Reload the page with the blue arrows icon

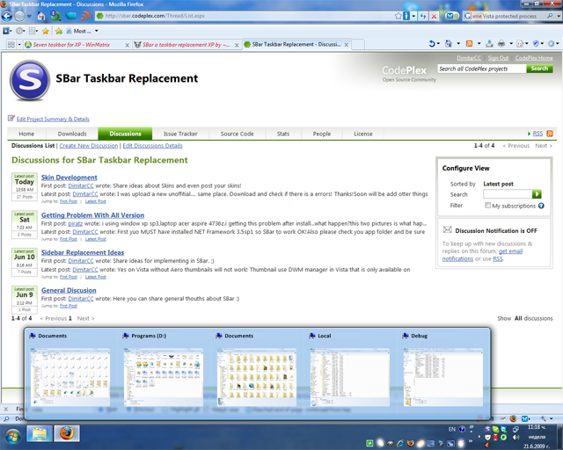(423, 16)
